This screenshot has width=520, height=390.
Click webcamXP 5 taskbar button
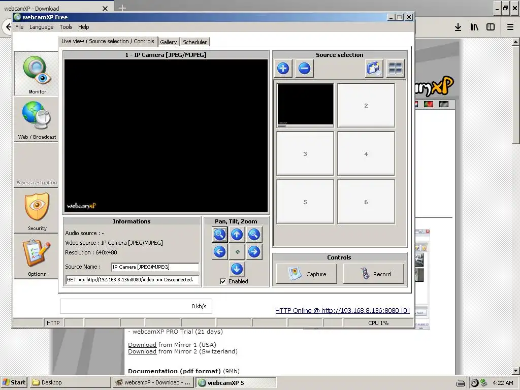click(x=236, y=382)
